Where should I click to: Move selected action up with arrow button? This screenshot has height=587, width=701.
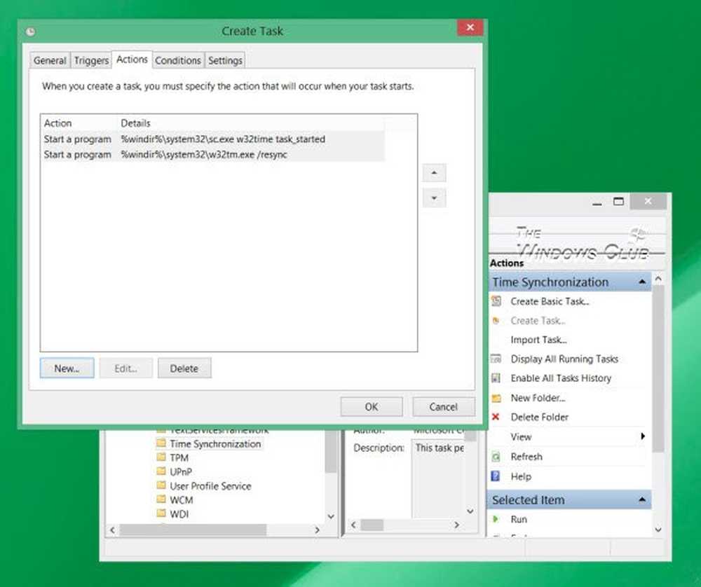434,173
